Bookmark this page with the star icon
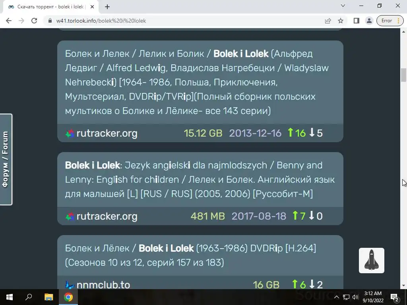Viewport: 407px width, 305px height. 341,21
